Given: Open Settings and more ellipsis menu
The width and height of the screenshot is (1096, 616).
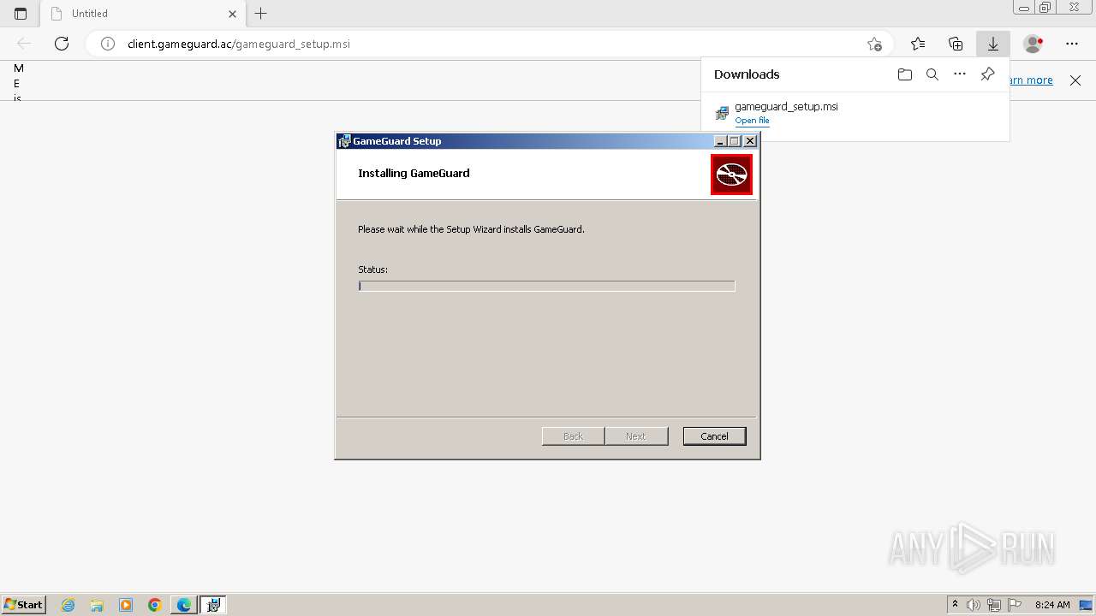Looking at the screenshot, I should [1072, 44].
